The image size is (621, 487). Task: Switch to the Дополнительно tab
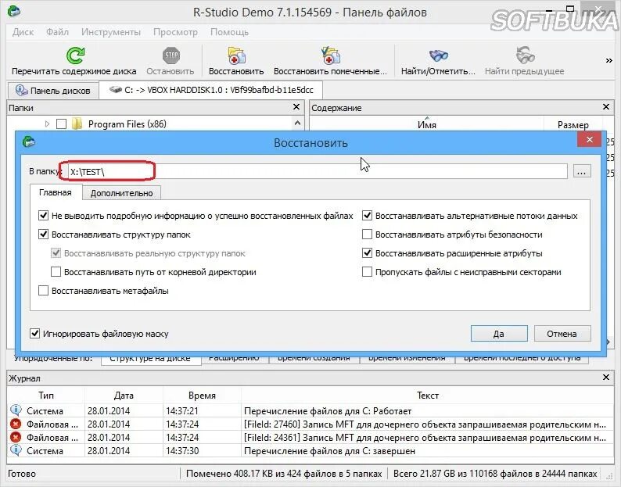(121, 193)
